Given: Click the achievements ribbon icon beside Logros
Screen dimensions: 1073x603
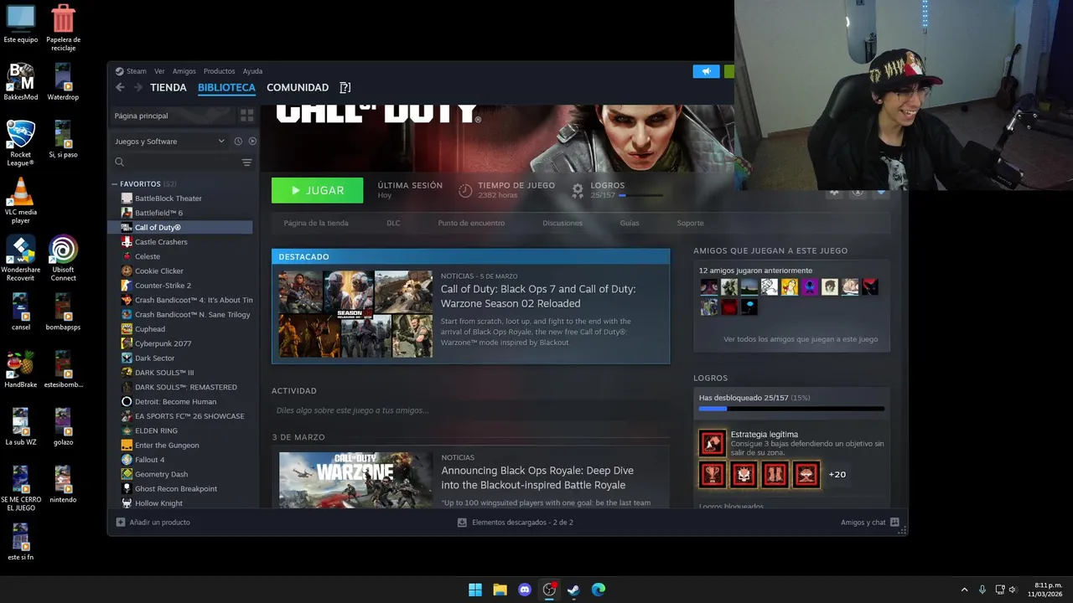Looking at the screenshot, I should coord(578,190).
